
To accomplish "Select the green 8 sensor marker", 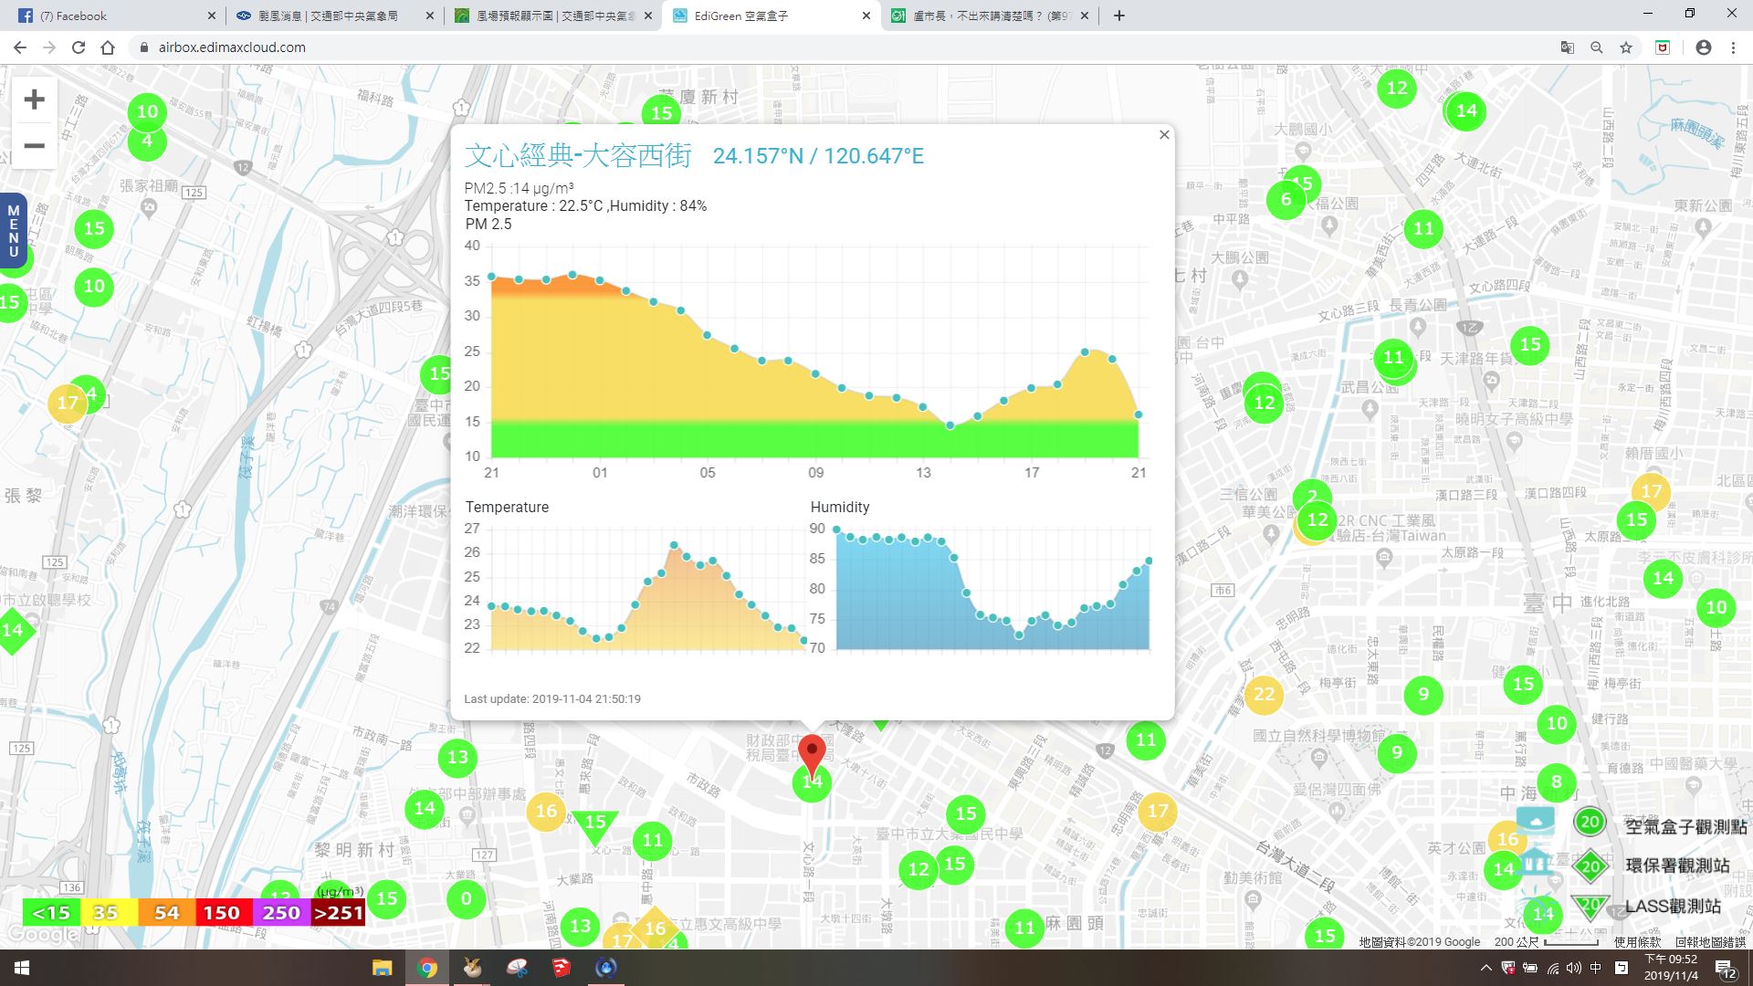I will click(1557, 781).
